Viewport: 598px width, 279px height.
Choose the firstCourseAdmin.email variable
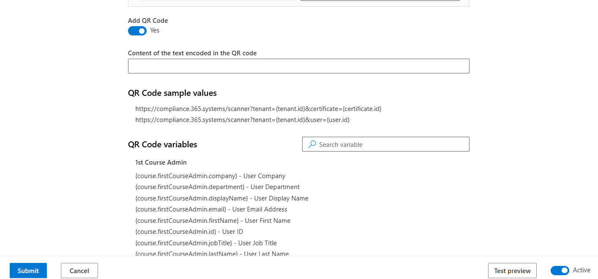coord(211,209)
